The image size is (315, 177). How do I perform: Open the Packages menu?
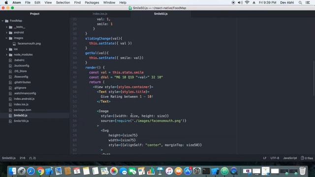pyautogui.click(x=92, y=2)
